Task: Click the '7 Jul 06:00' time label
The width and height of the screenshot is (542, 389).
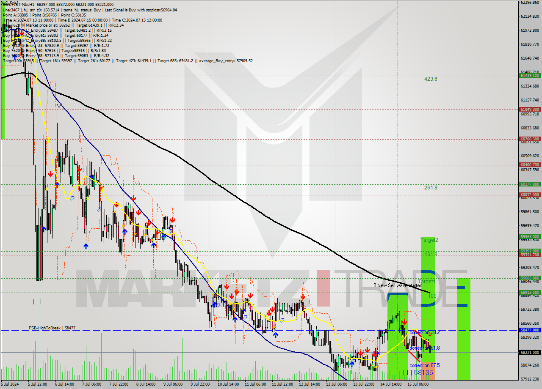Action: [92, 384]
